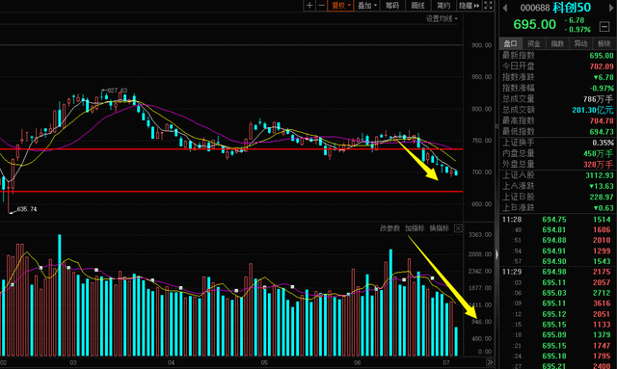The height and width of the screenshot is (369, 617).
Task: Click the 上证B股 value 228.97
Action: (x=602, y=197)
